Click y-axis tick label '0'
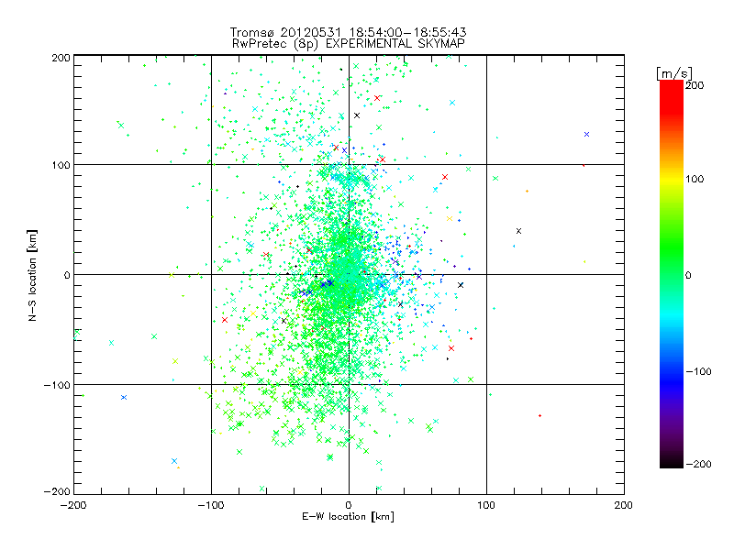Viewport: 734px width, 550px height. tap(67, 275)
